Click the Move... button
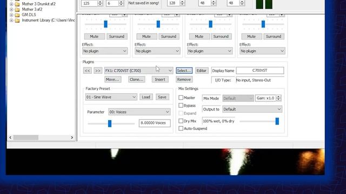The height and width of the screenshot is (194, 346). point(113,79)
